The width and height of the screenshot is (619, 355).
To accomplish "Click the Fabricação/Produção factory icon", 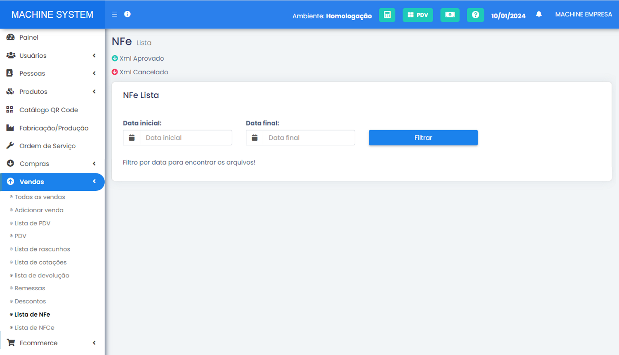I will (x=10, y=128).
